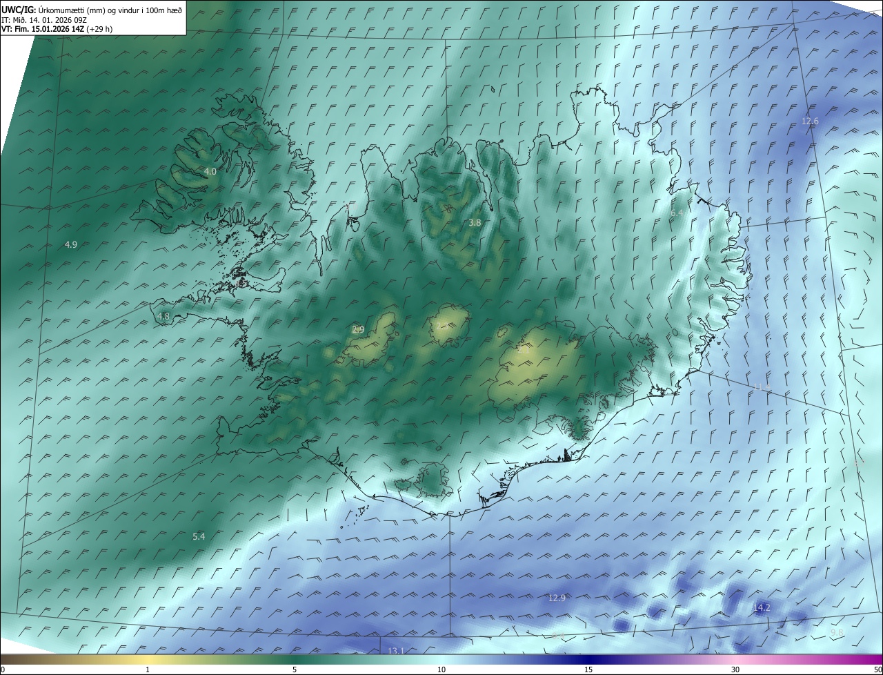Click the 12.6 value northeast of Iceland
The width and height of the screenshot is (883, 675).
click(810, 121)
